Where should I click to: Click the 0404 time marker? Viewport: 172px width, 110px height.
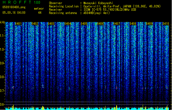click(68, 24)
